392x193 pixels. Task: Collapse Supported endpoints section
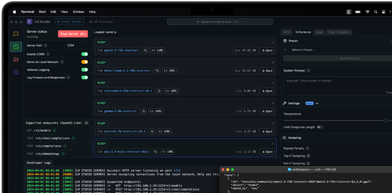click(87, 123)
